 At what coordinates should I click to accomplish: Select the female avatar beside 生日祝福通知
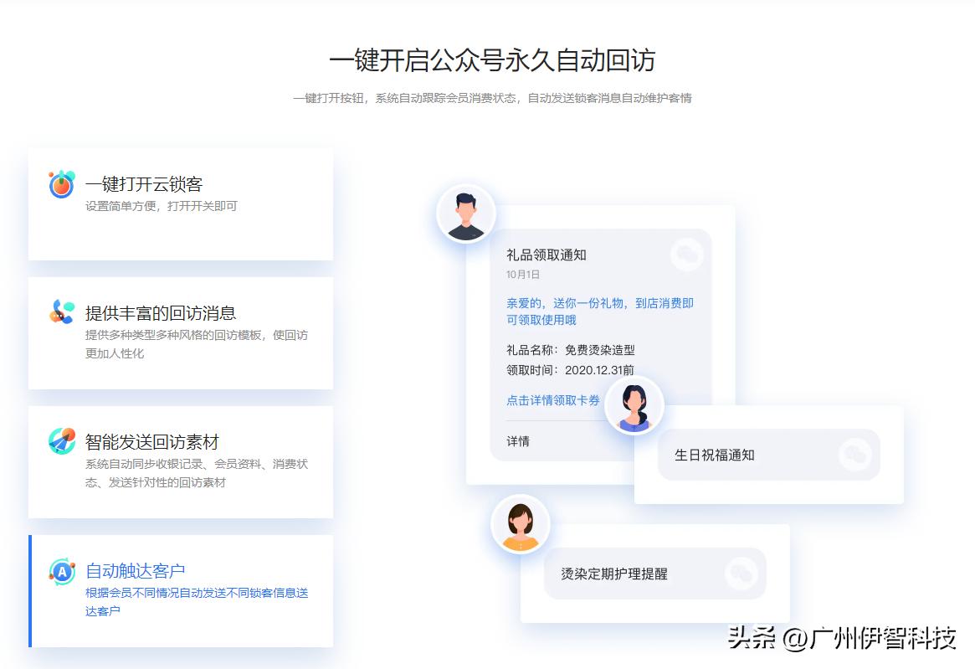634,404
